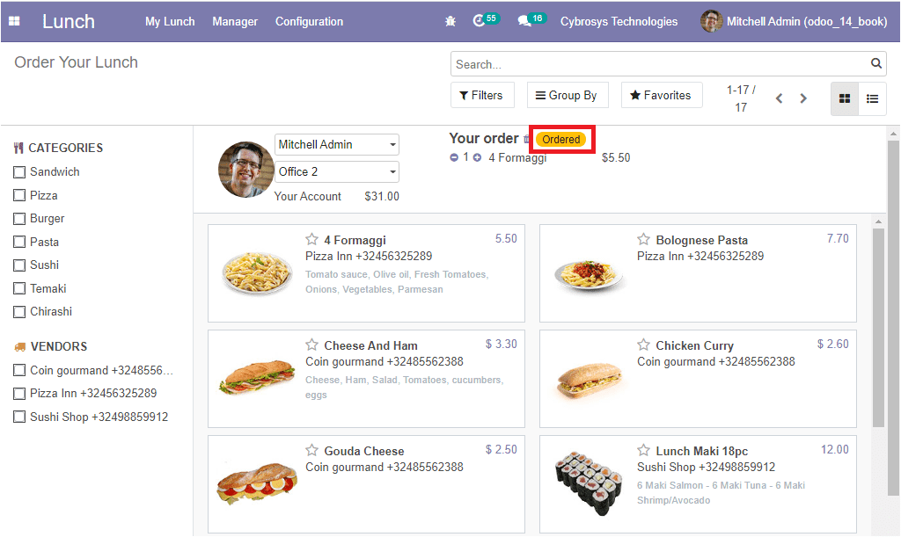Favorite Gouda Cheese with star icon
Image resolution: width=901 pixels, height=537 pixels.
pyautogui.click(x=311, y=450)
